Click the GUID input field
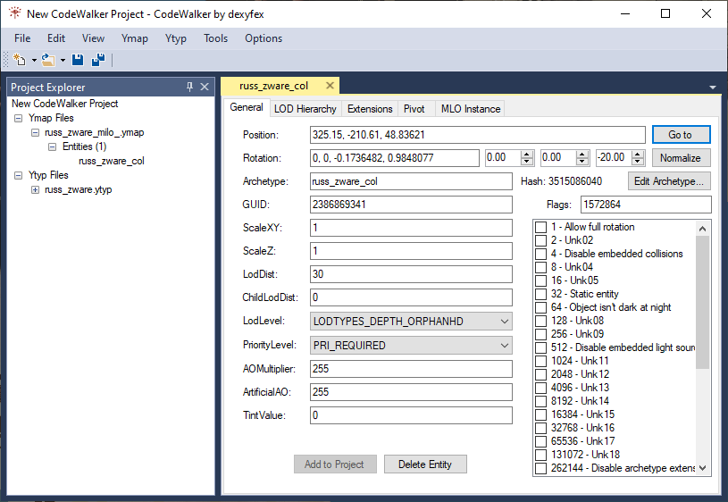Viewport: 728px width, 502px height. coord(412,205)
